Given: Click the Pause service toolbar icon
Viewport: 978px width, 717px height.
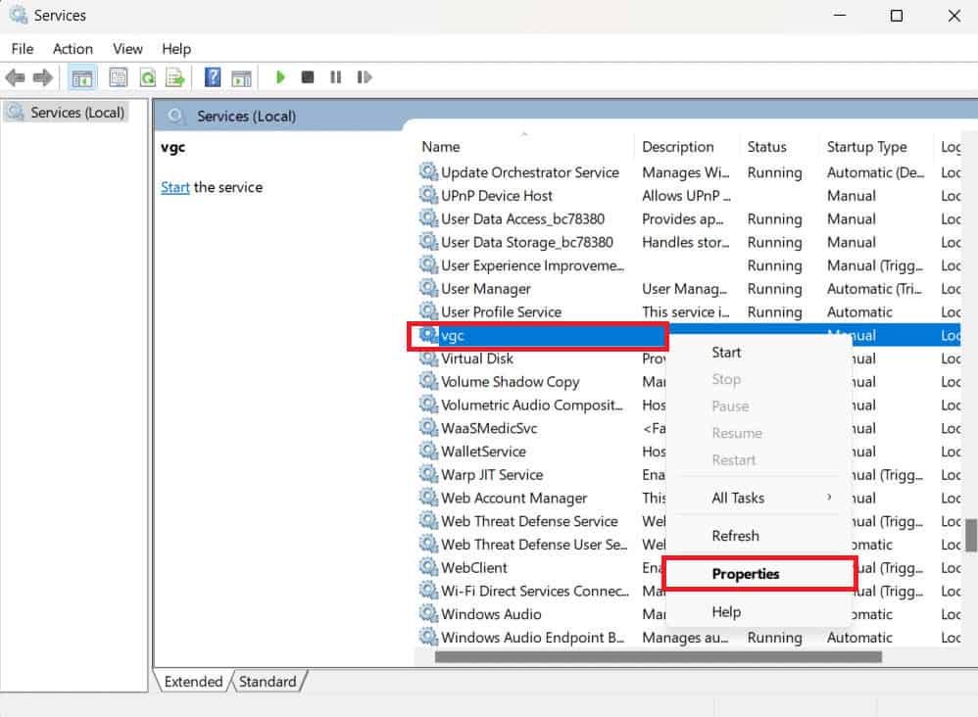Looking at the screenshot, I should pos(335,77).
